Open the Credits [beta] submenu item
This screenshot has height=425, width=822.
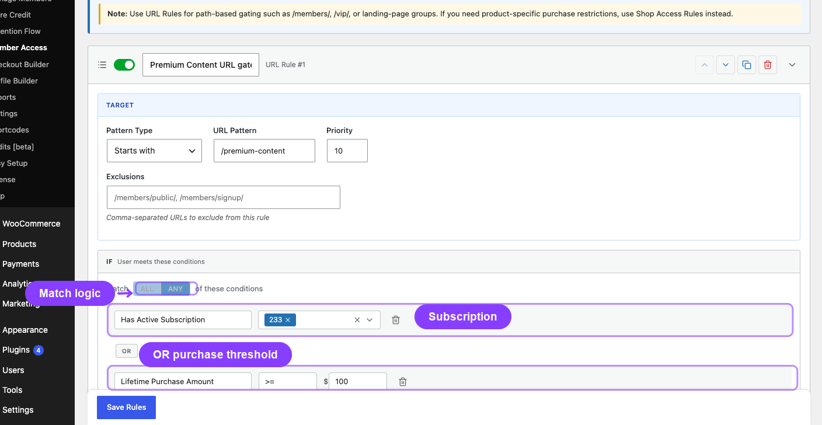[x=17, y=147]
